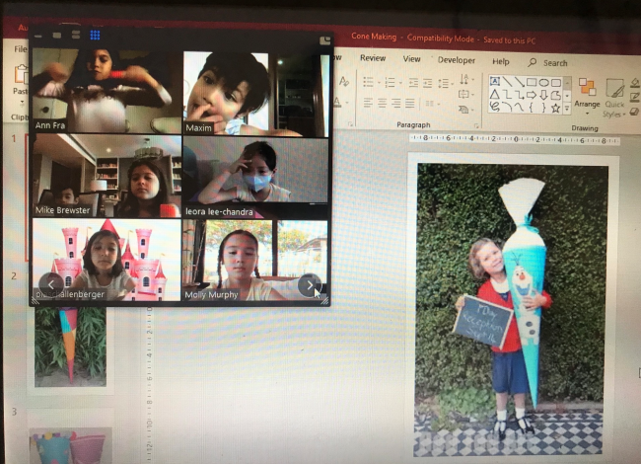Open numbering dropdown arrow

(400, 83)
